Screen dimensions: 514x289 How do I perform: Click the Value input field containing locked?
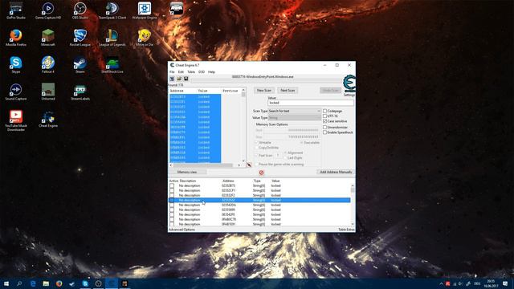click(311, 103)
